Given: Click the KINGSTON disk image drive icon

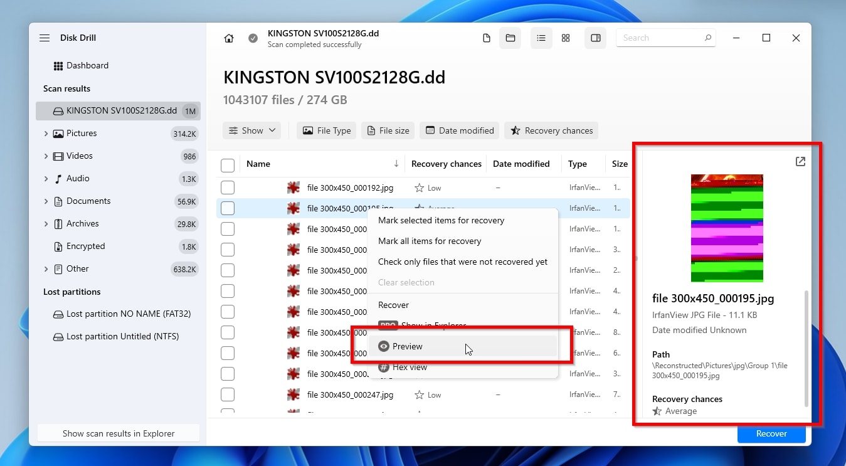Looking at the screenshot, I should point(58,111).
